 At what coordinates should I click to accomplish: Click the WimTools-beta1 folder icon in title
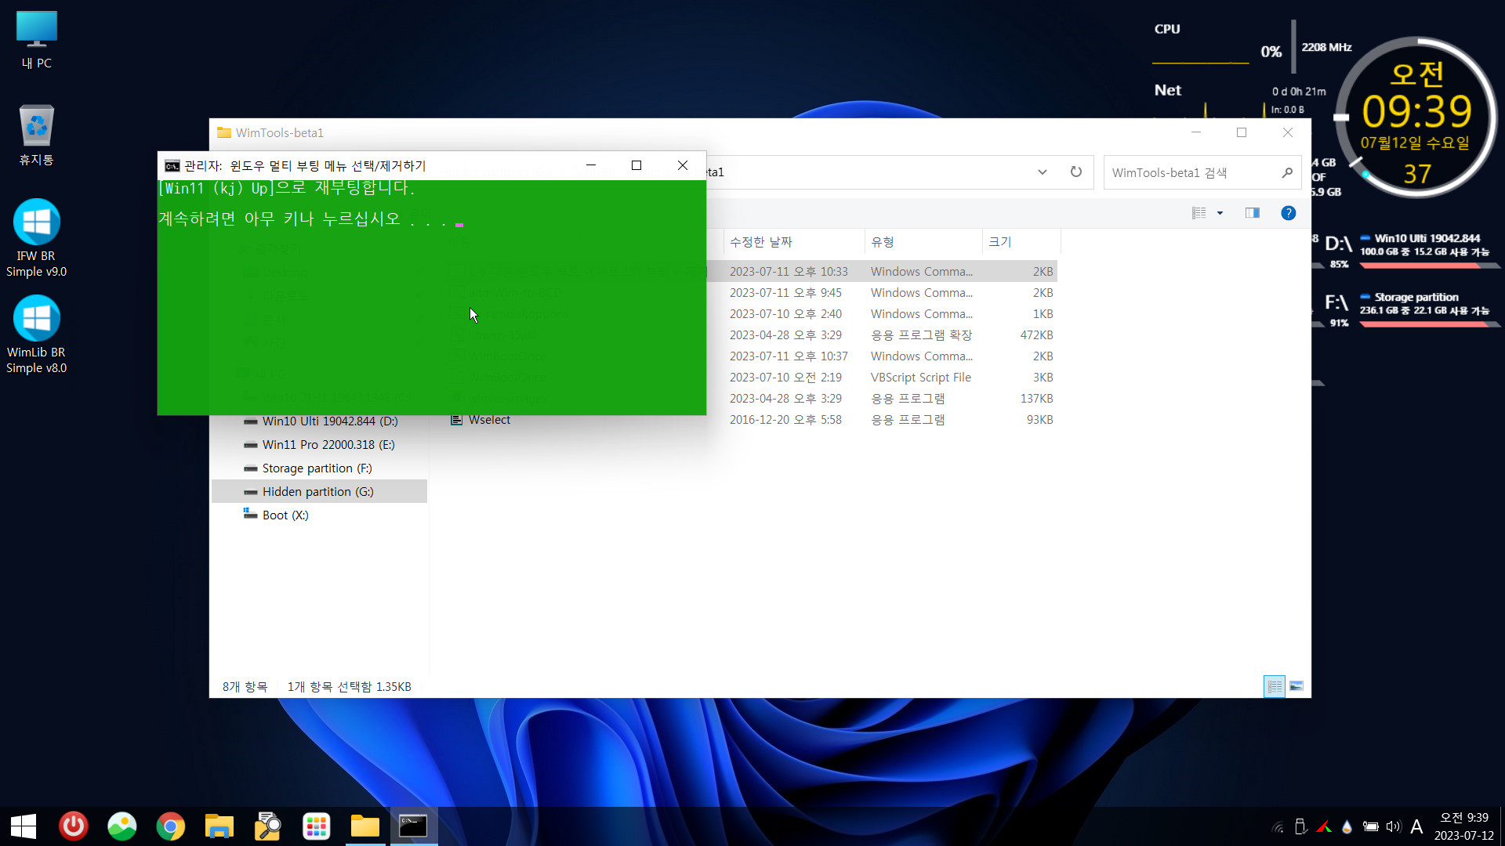coord(224,132)
